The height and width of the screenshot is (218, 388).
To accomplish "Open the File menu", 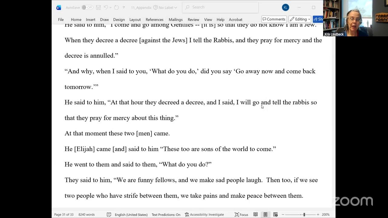I will (x=61, y=19).
